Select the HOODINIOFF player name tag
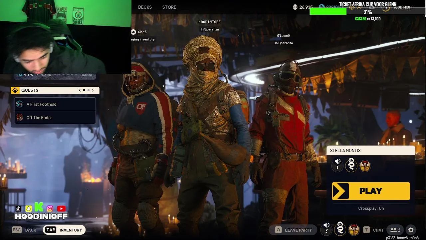 [209, 22]
